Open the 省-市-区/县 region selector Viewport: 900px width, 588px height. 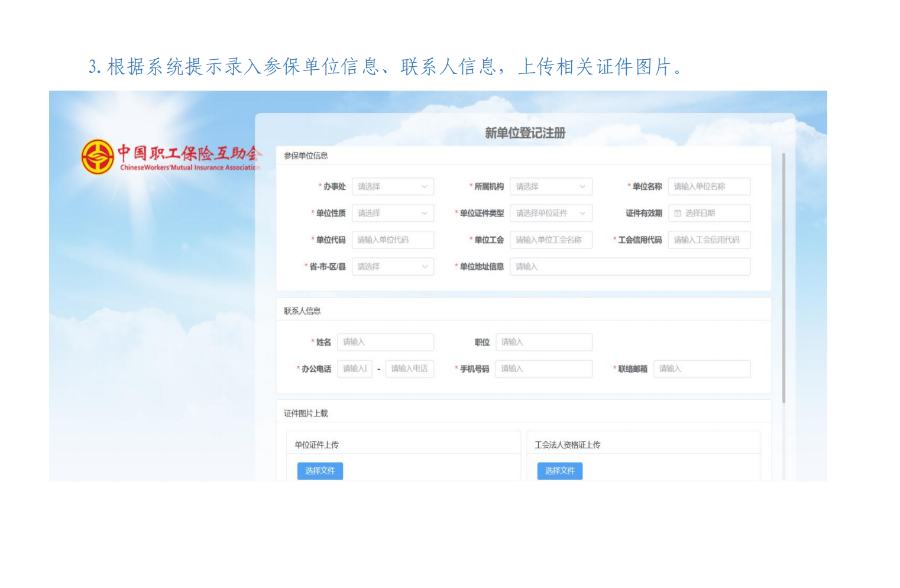click(393, 267)
